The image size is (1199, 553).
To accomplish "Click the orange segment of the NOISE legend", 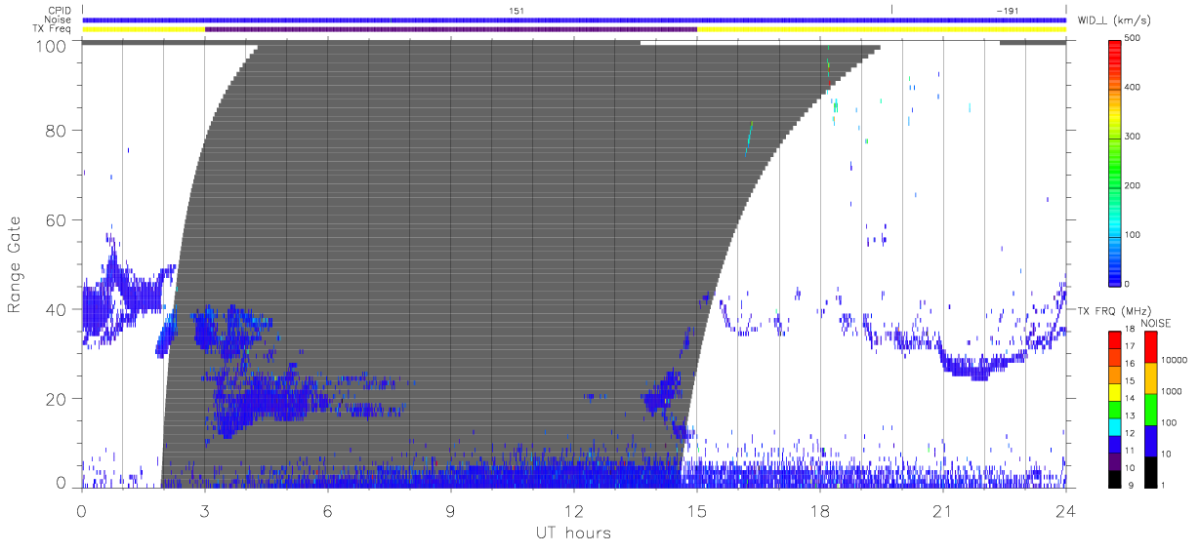I will click(x=1150, y=378).
